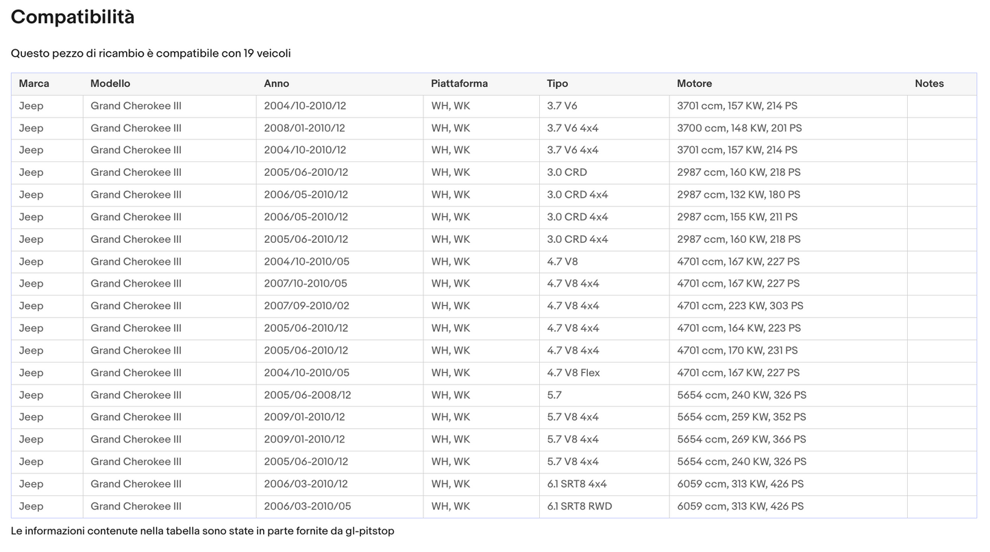Screen dimensions: 990x552
Task: Select the Motore column header
Action: [694, 83]
